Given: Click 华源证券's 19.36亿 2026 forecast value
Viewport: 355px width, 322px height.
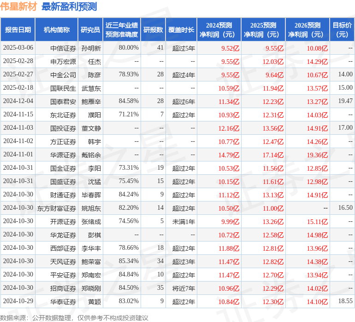Looking at the screenshot, I should 317,155.
